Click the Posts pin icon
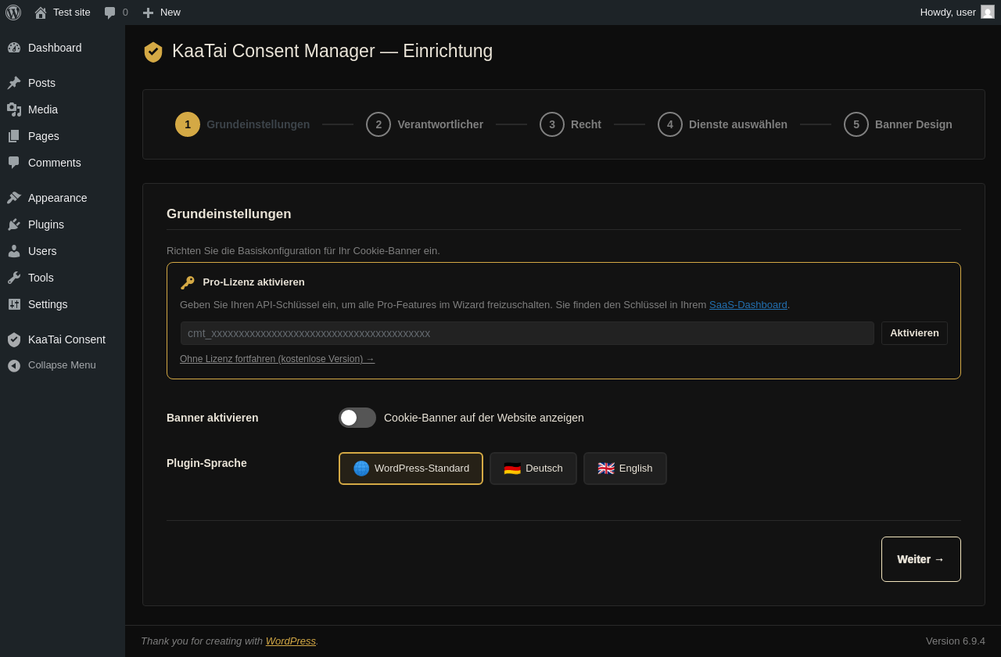 14,83
